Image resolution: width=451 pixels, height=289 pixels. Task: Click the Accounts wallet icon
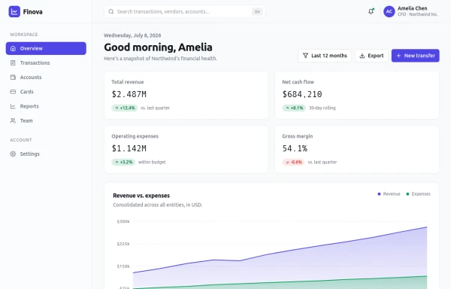(x=13, y=78)
